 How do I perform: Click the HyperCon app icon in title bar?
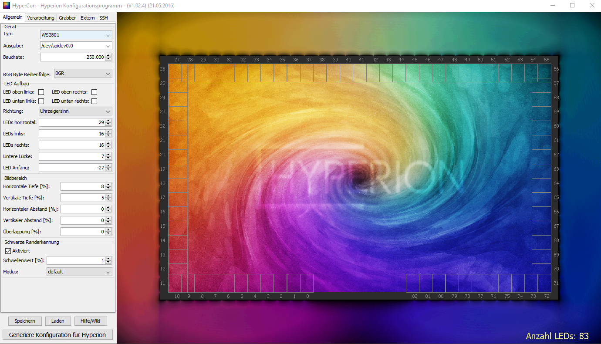click(x=6, y=5)
